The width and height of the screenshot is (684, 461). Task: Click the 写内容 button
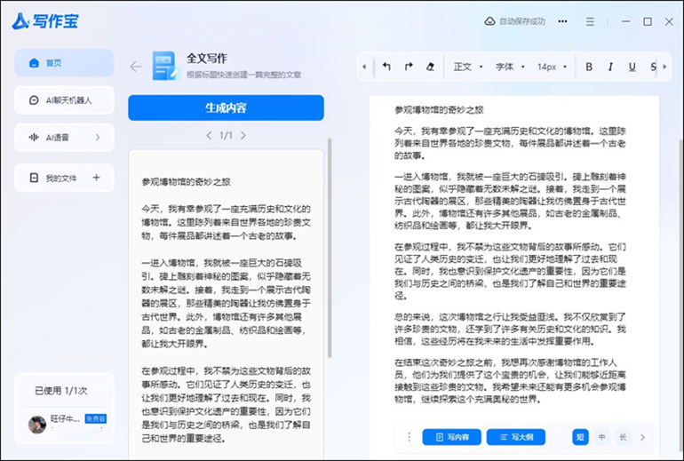(x=451, y=437)
